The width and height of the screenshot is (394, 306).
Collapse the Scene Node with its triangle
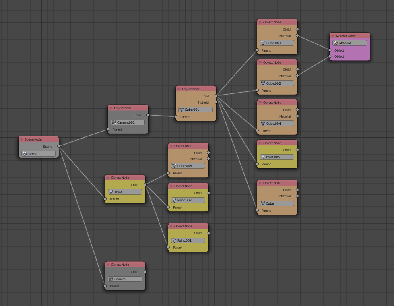coord(21,139)
